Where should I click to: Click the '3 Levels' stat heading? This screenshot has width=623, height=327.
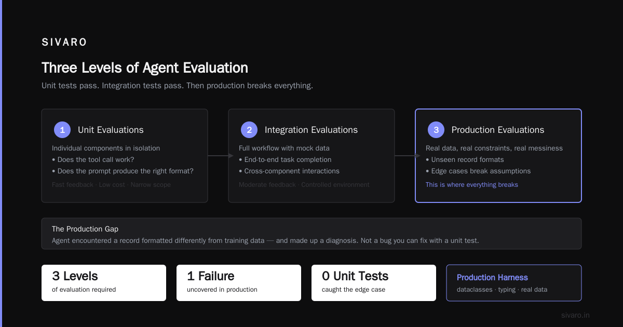point(75,276)
